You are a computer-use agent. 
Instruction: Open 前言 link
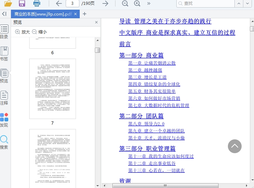tap(125, 44)
